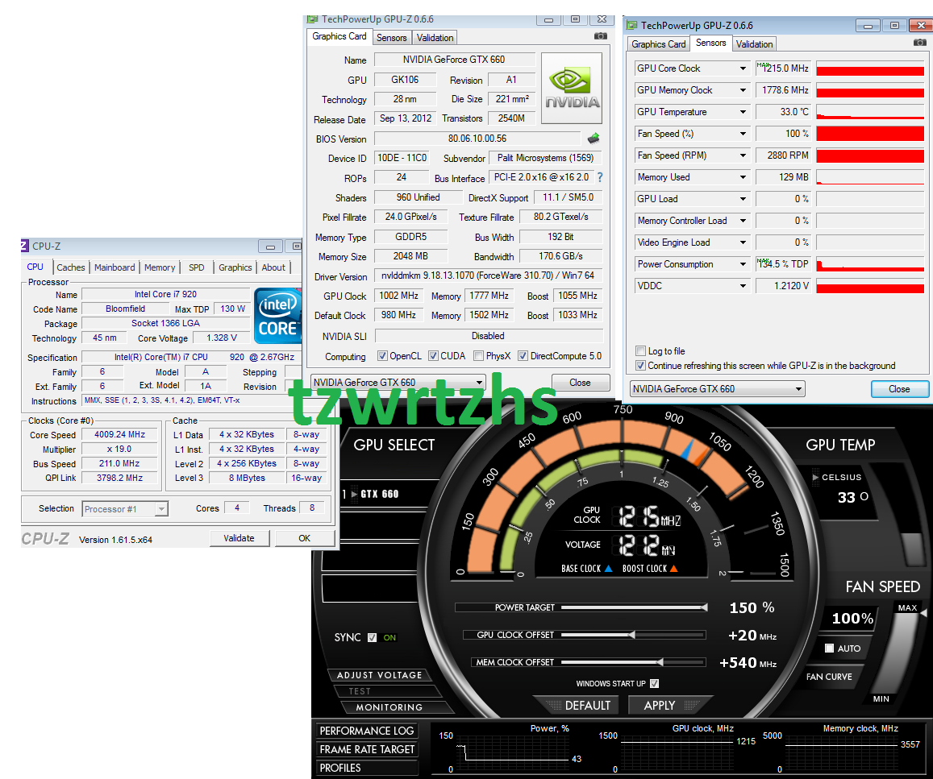The width and height of the screenshot is (933, 779).
Task: Select GTX 660 in the GPU Select list
Action: coord(379,494)
